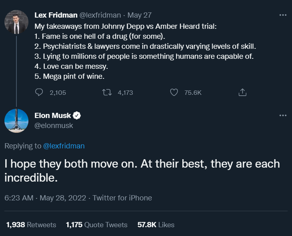View the 1,175 Quote Tweets list
The width and height of the screenshot is (292, 236).
pyautogui.click(x=97, y=225)
